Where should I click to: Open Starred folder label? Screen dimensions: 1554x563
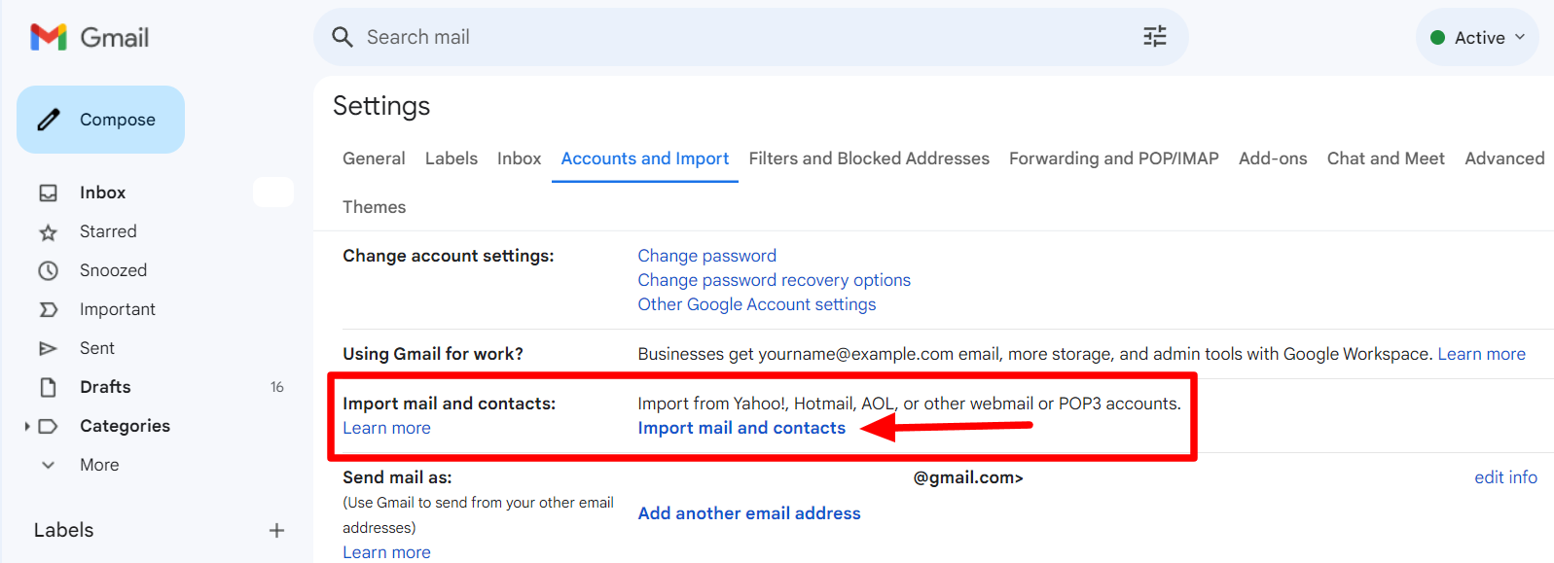click(x=108, y=231)
